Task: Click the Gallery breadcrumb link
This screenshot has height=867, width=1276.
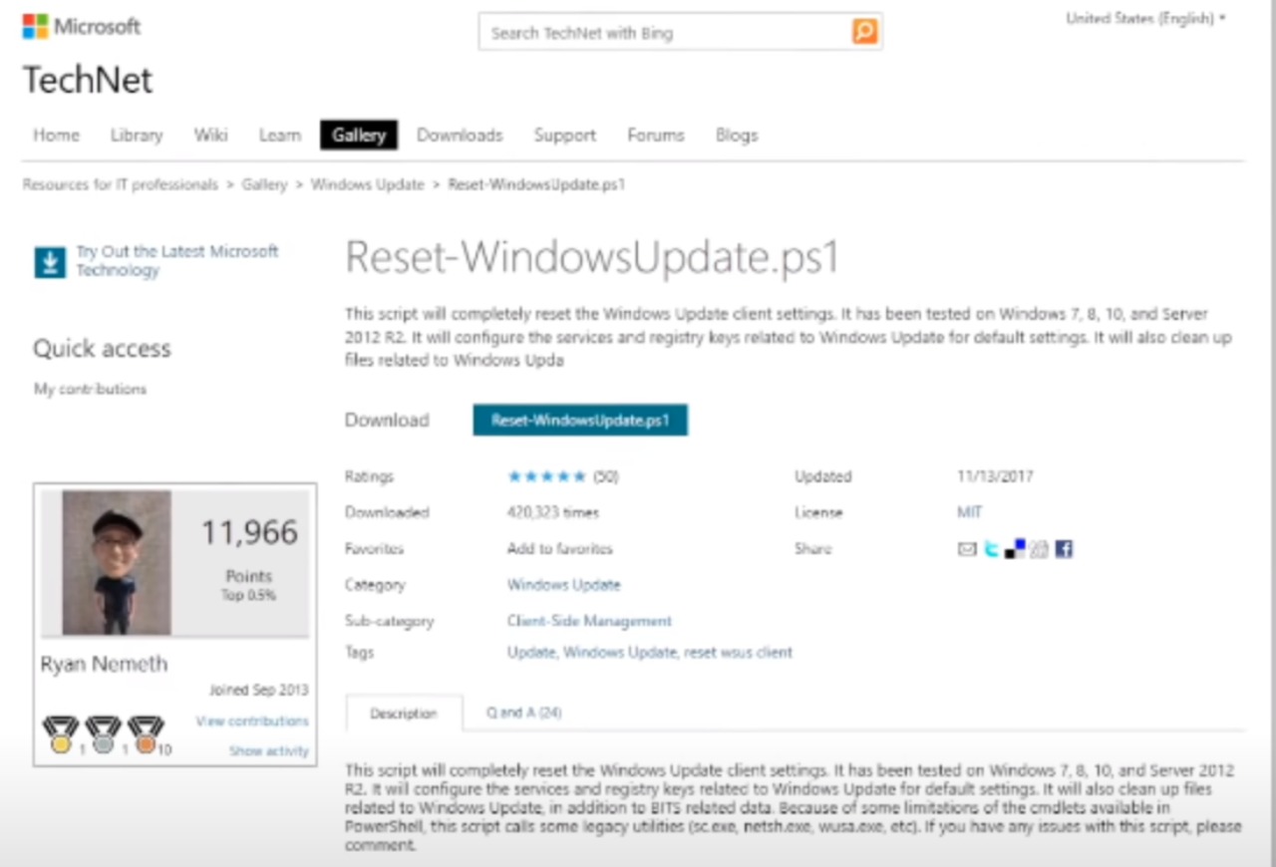Action: coord(264,184)
